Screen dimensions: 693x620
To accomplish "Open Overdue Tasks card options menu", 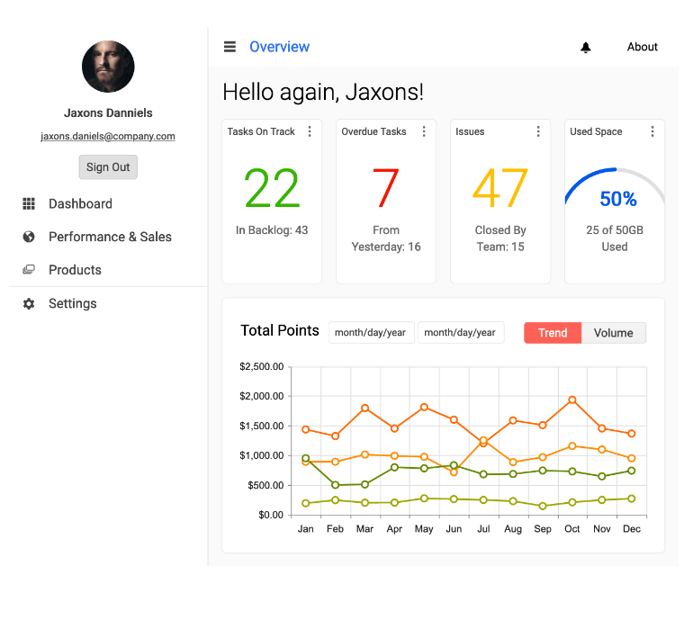I will tap(424, 131).
